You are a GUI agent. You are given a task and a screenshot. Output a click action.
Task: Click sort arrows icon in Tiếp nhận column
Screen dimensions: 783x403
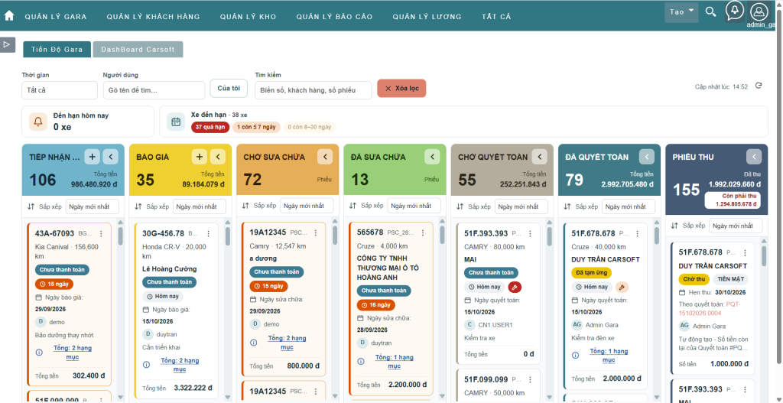(31, 206)
